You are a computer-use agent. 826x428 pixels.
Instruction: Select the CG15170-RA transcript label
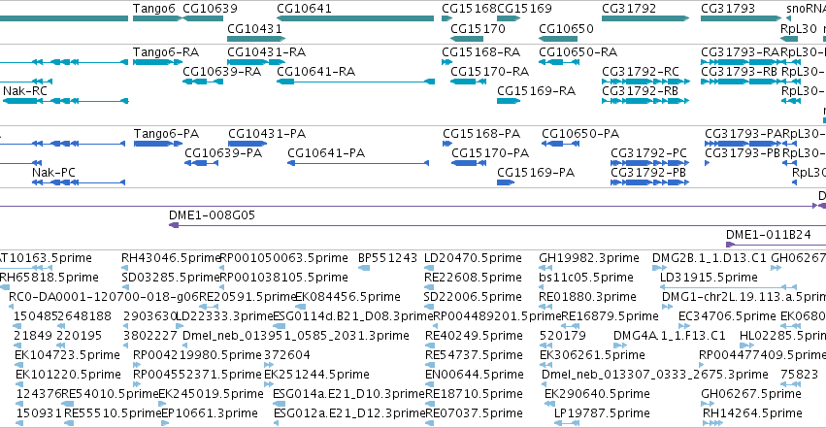tap(490, 72)
